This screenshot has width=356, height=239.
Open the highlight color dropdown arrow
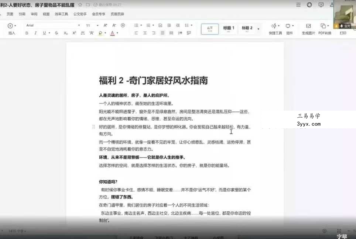[105, 33]
